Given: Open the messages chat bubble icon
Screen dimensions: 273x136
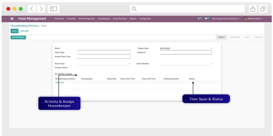Looking at the screenshot, I should pyautogui.click(x=206, y=19).
